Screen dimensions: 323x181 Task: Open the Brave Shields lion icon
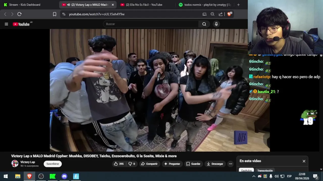(x=229, y=14)
